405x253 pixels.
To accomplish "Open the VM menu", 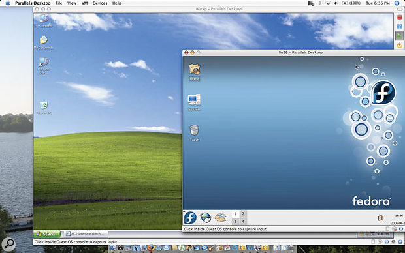I will coord(84,3).
